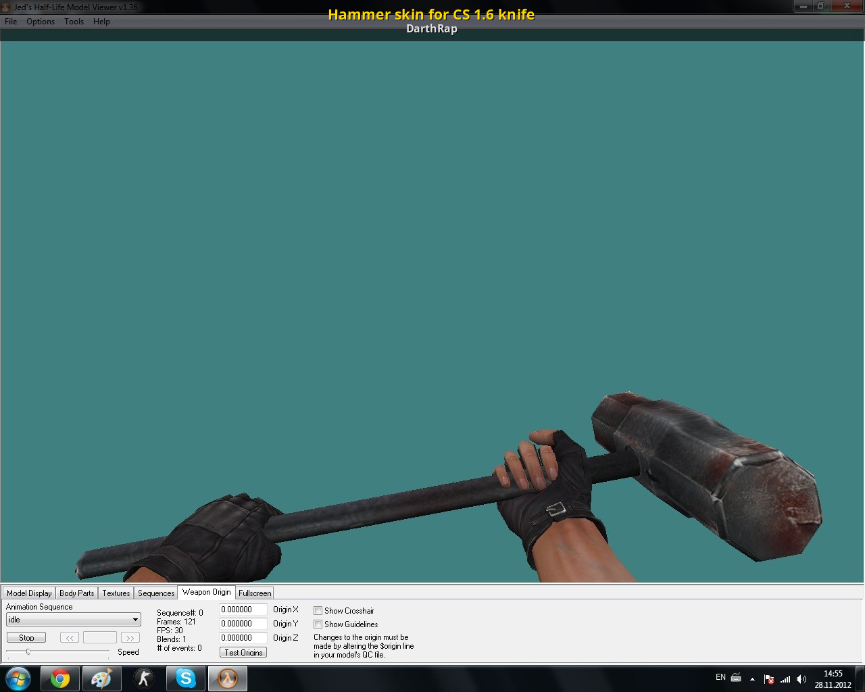Enable the Show Guidelines checkbox
Image resolution: width=865 pixels, height=692 pixels.
click(x=318, y=624)
